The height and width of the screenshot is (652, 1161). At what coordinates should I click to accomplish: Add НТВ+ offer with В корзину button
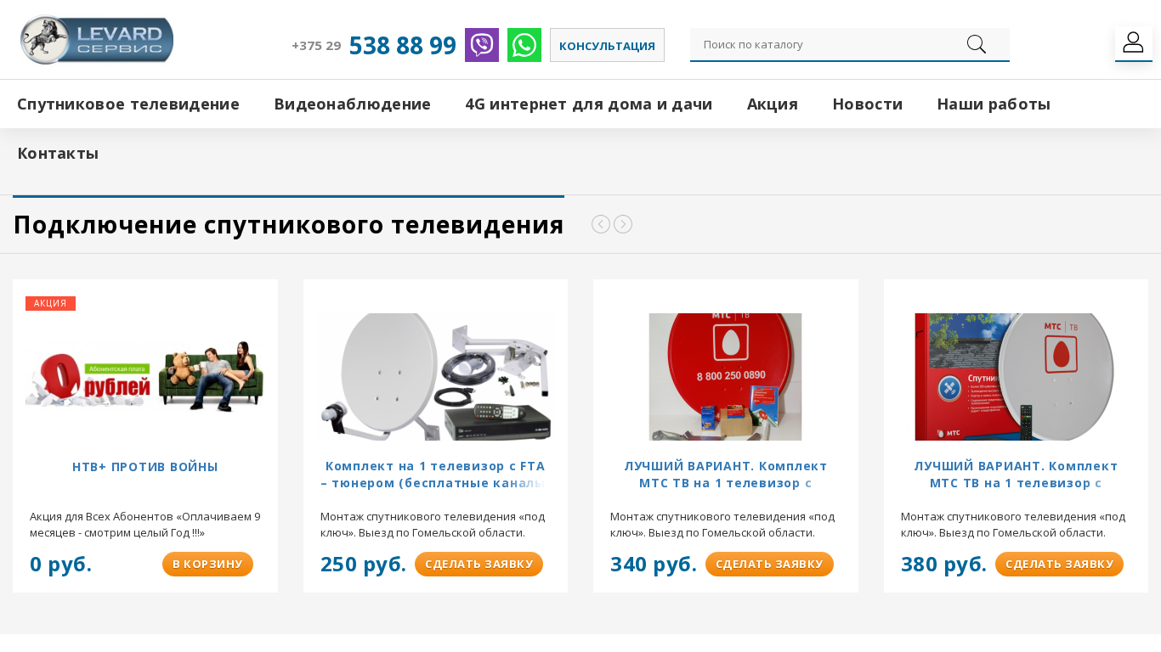tap(207, 564)
